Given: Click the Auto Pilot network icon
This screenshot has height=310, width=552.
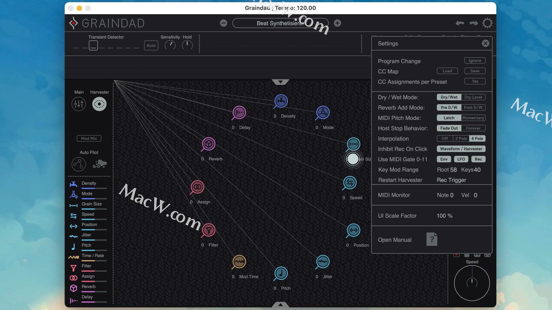Looking at the screenshot, I should (x=79, y=164).
